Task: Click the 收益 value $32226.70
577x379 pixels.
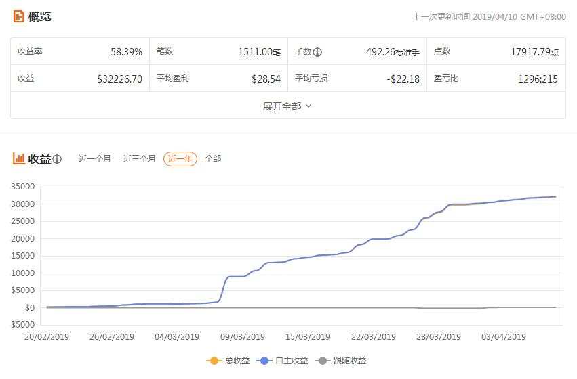Action: 119,79
